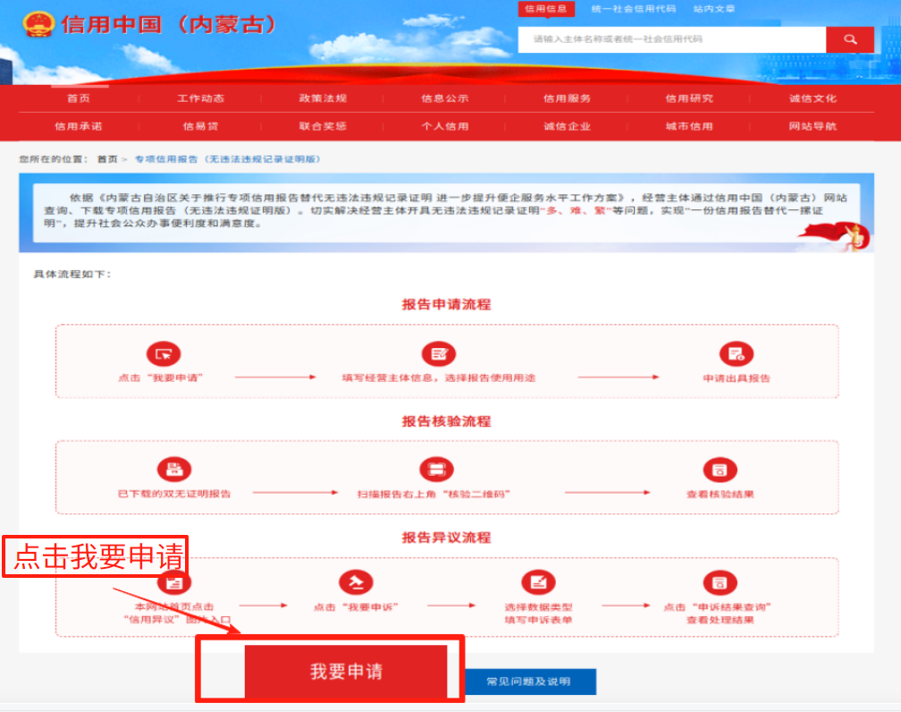This screenshot has height=712, width=901.
Task: Open the 城市信用 navigation item
Action: pyautogui.click(x=689, y=126)
